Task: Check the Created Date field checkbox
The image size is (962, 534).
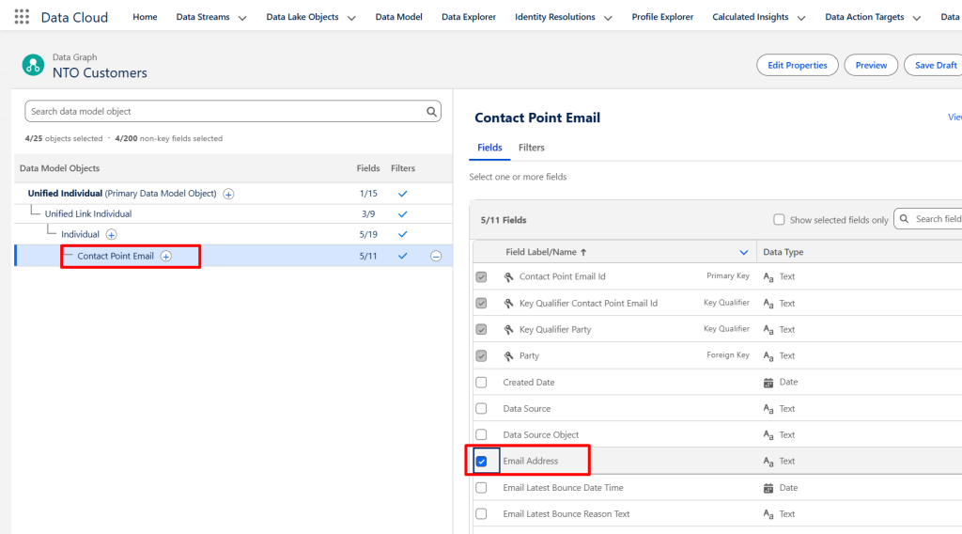Action: [482, 383]
